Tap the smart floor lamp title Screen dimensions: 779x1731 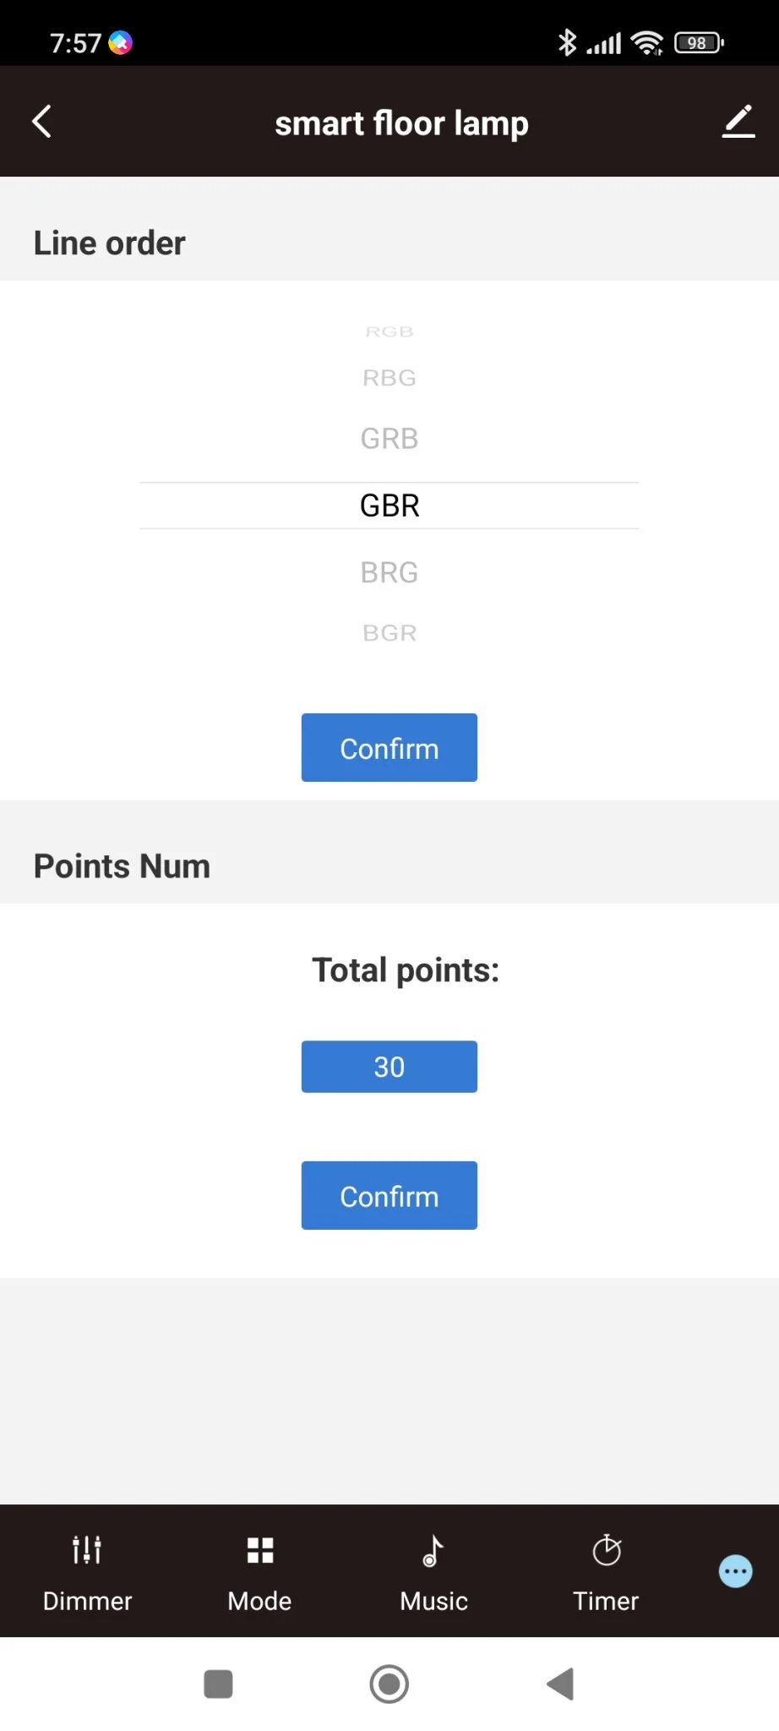401,123
